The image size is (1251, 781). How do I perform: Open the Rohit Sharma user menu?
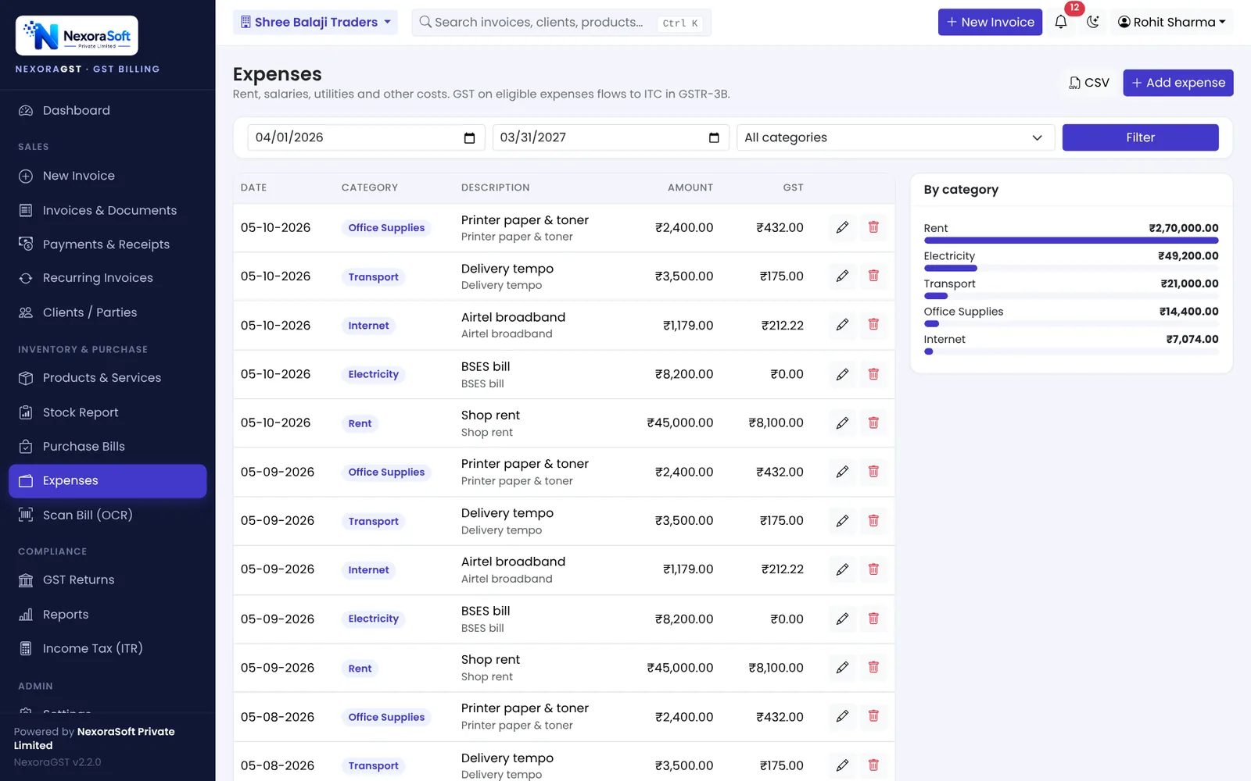[x=1172, y=22]
